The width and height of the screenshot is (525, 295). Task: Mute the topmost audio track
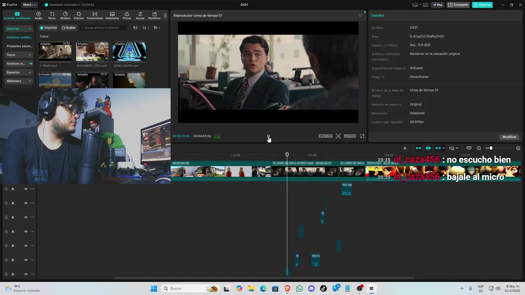click(x=26, y=189)
